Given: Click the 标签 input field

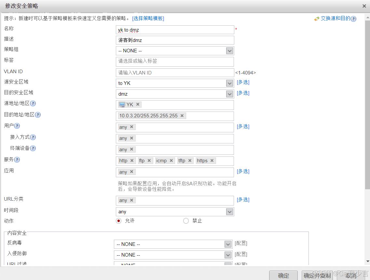Looking at the screenshot, I should [175, 61].
